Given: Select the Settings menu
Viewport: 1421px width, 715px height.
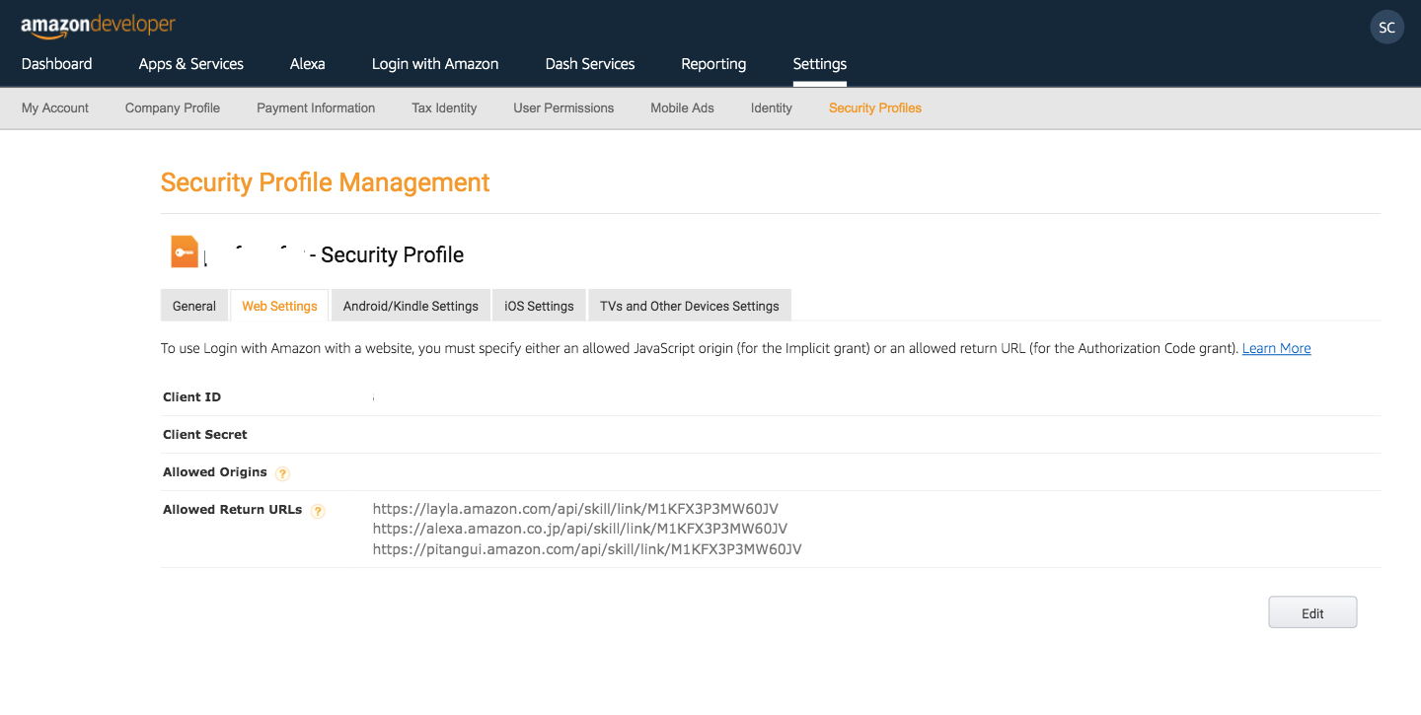Looking at the screenshot, I should pyautogui.click(x=820, y=64).
